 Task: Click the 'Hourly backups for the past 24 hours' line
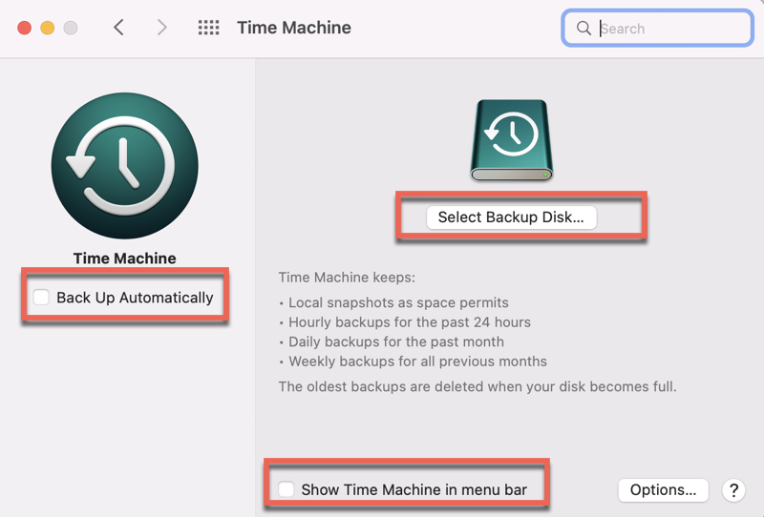point(409,322)
